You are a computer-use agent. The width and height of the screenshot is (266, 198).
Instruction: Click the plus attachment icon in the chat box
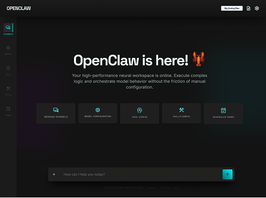(x=54, y=175)
